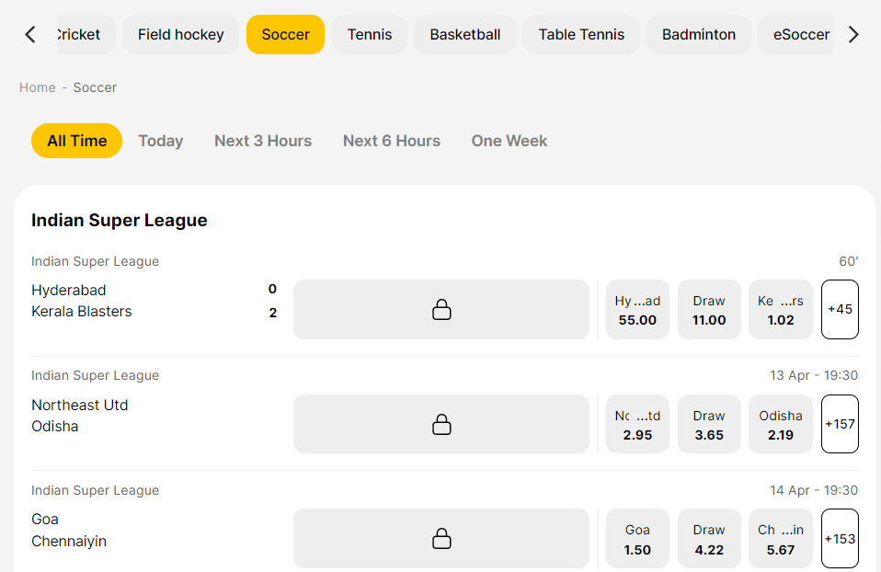Click league label above Northeast Utd match

coord(95,375)
